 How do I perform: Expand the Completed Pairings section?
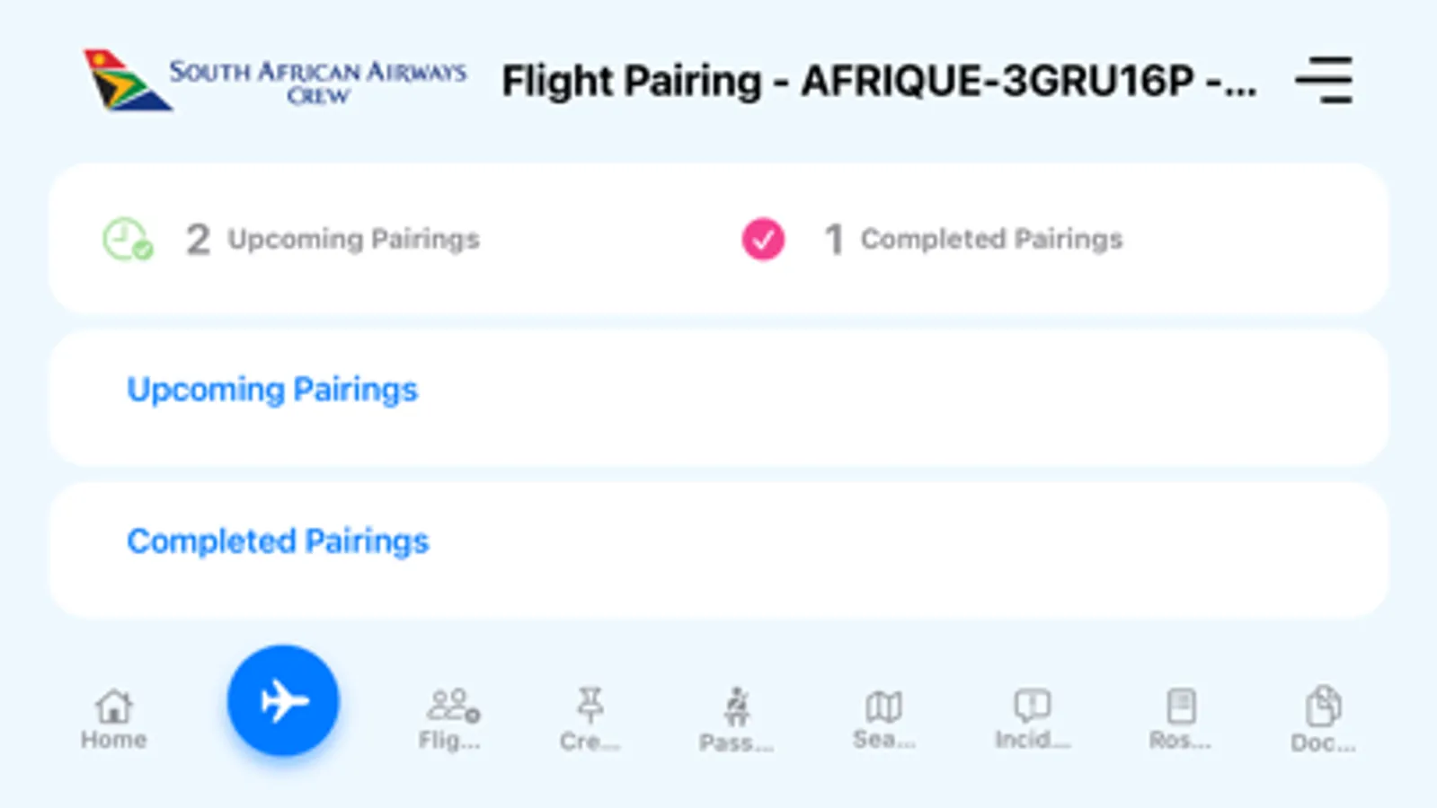pos(278,541)
